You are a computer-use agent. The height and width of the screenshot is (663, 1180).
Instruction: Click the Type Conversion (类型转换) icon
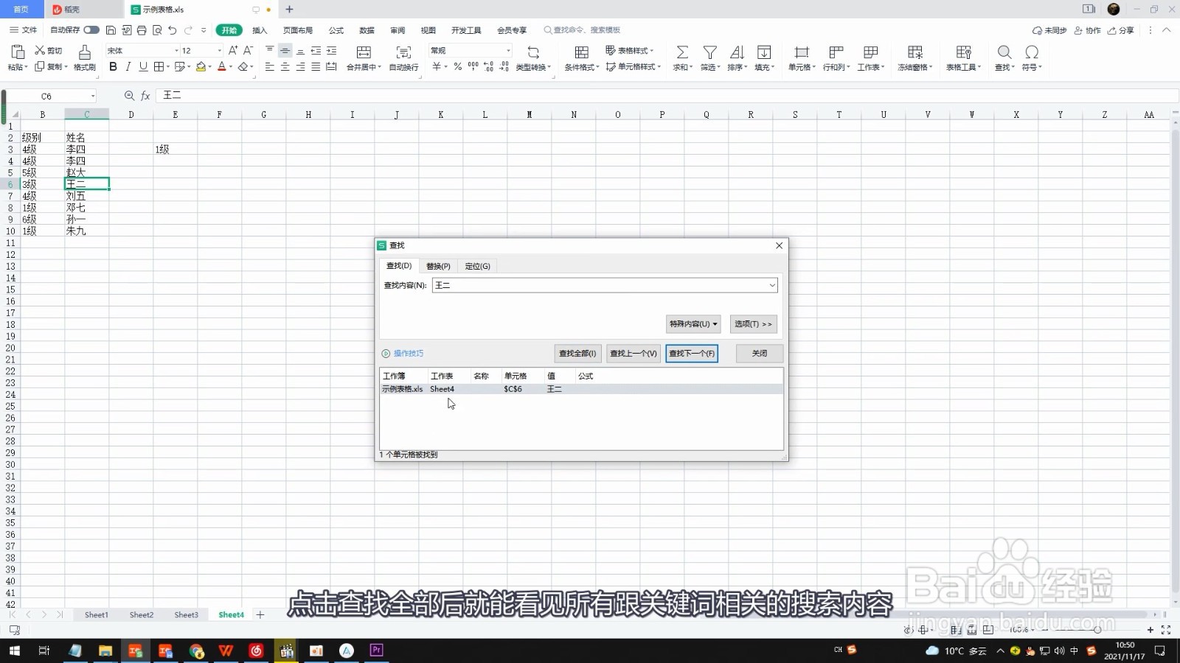coord(533,52)
